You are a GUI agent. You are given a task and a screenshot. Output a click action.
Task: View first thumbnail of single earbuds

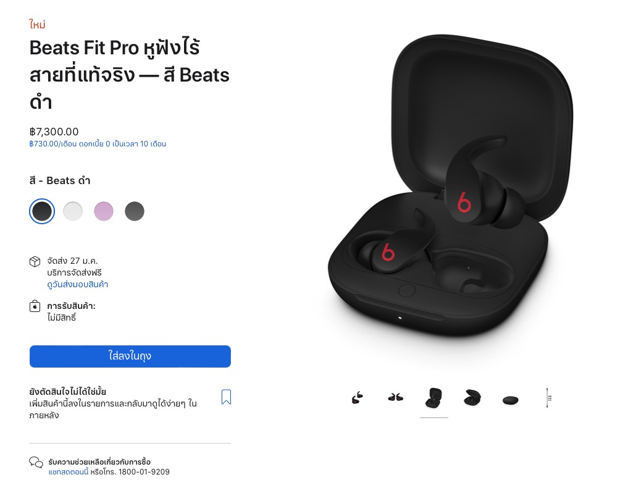tap(357, 398)
